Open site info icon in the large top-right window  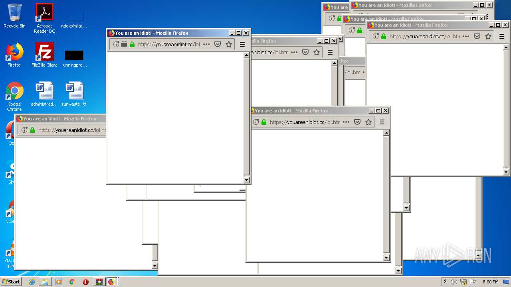[376, 36]
